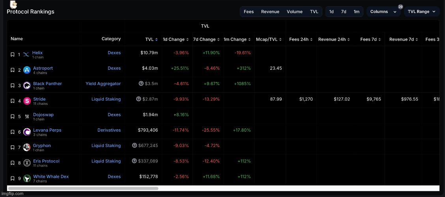Click the 29 columns count badge
Viewport: 445px width, 197px height.
(x=400, y=7)
